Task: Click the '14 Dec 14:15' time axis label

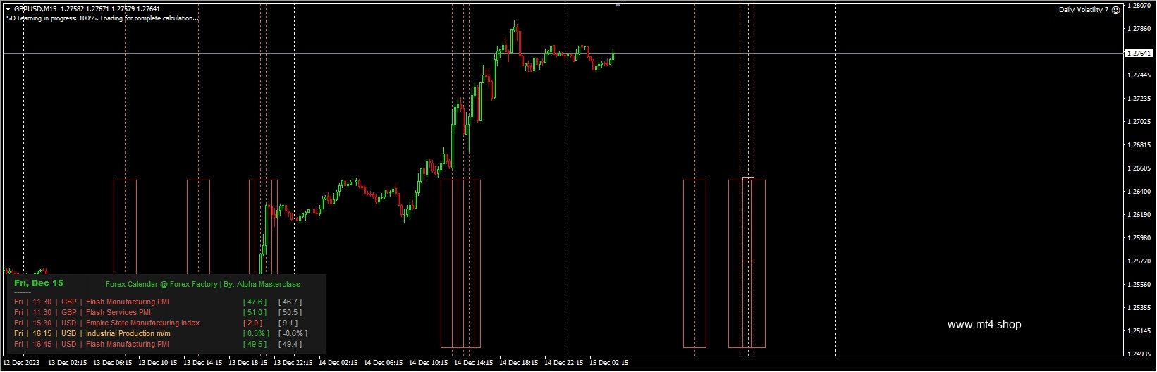Action: tap(474, 363)
